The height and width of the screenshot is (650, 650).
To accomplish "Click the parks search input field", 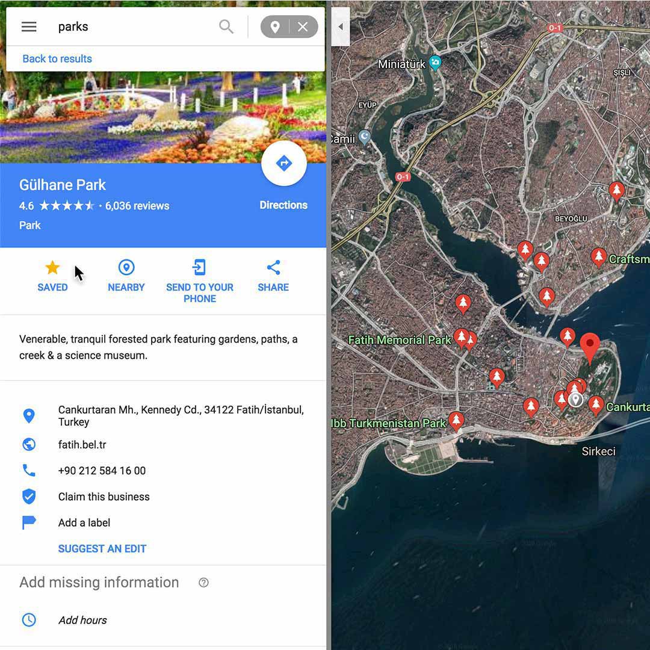I will 132,27.
